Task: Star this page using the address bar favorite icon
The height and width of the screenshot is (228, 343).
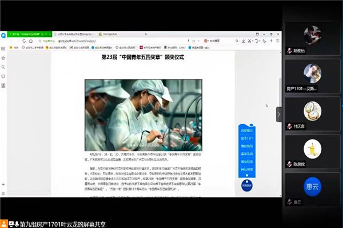Action: pos(40,41)
